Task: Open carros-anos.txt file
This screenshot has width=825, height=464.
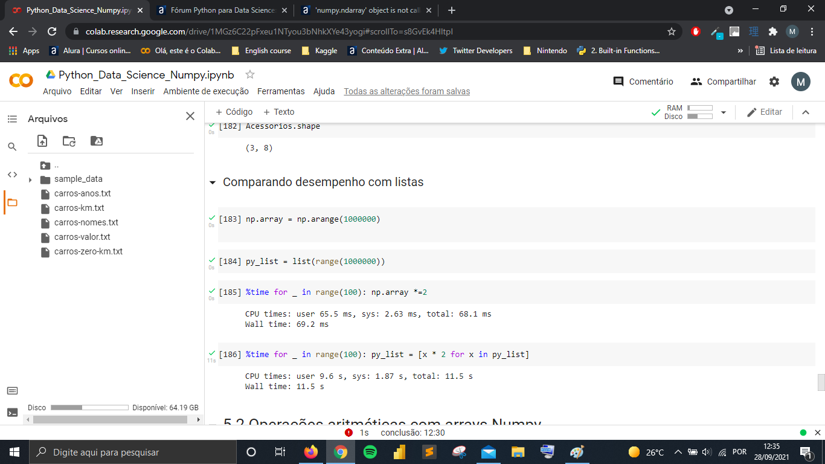Action: pyautogui.click(x=82, y=194)
